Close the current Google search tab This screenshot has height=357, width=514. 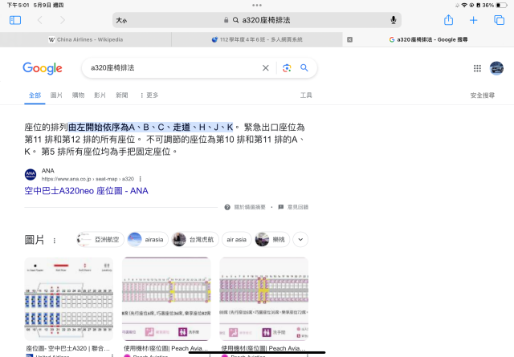tap(350, 39)
